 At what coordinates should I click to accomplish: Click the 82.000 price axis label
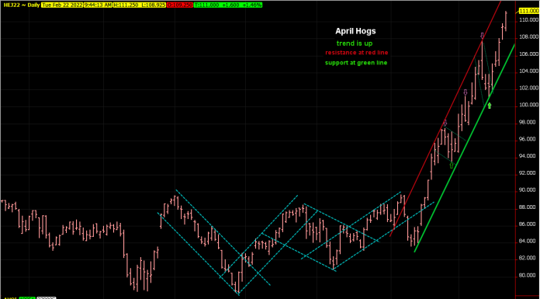(528, 258)
